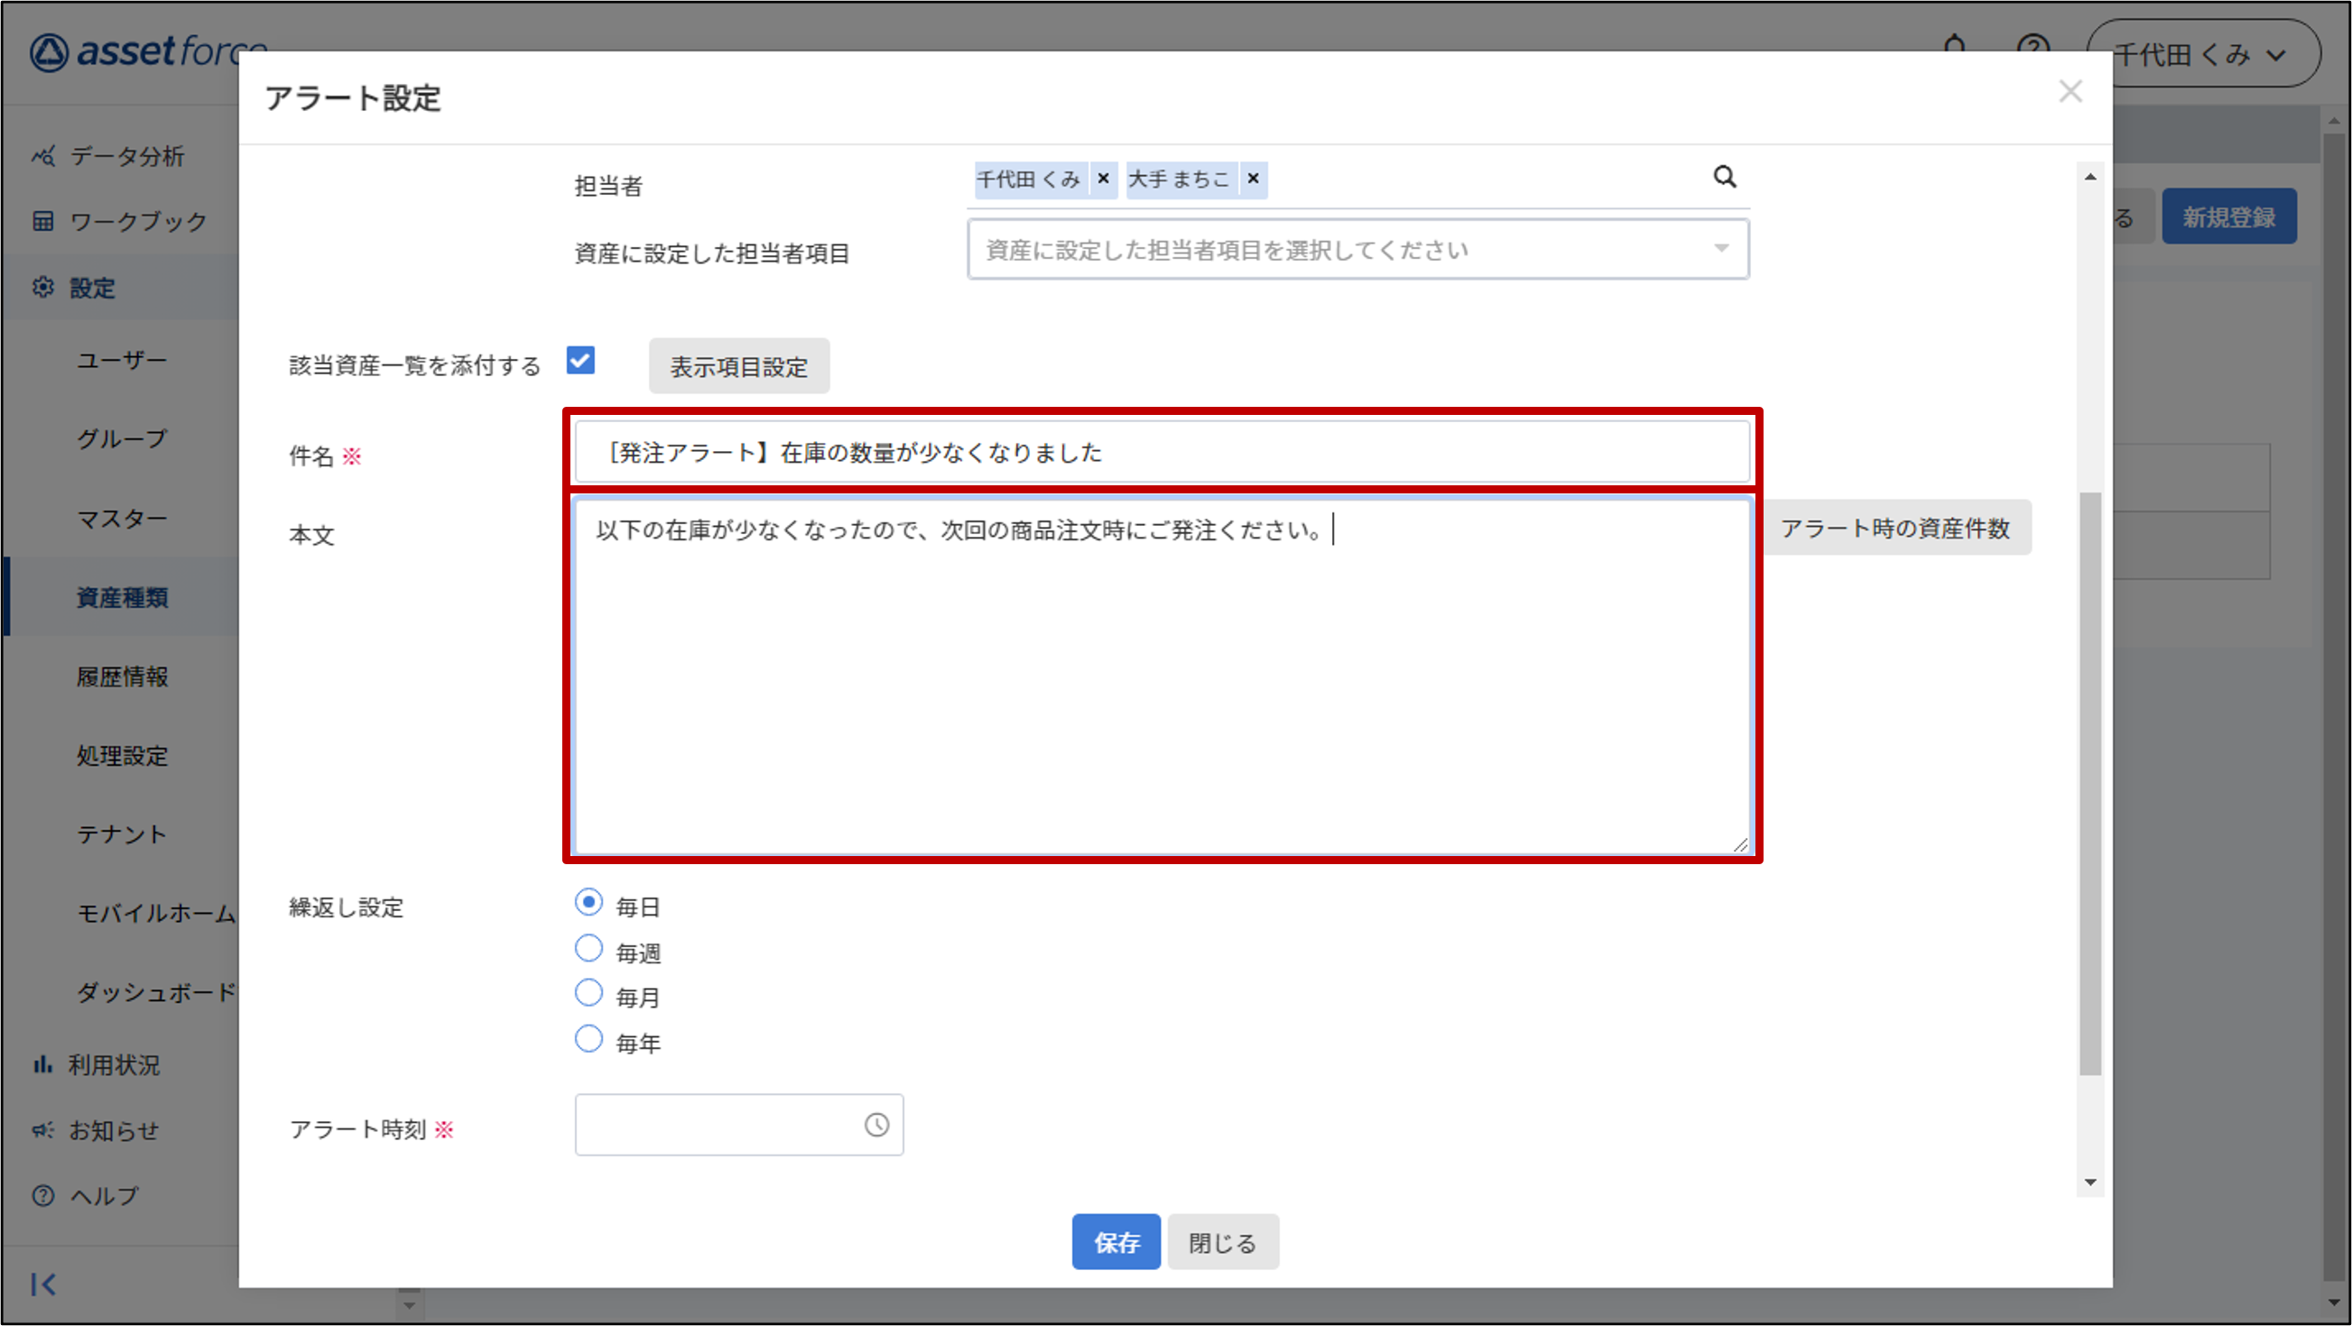Click the clock icon in アラート時刻 field
2352x1326 pixels.
point(875,1124)
